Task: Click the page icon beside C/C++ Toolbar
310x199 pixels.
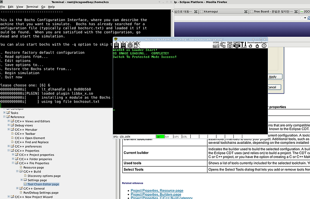Action: point(12,134)
